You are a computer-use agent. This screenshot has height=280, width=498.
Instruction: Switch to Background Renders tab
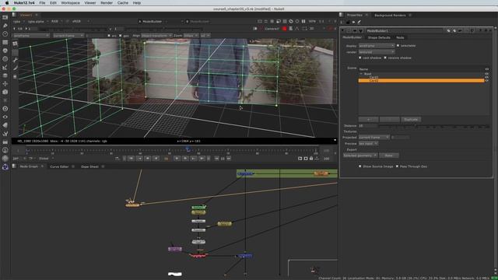[390, 16]
